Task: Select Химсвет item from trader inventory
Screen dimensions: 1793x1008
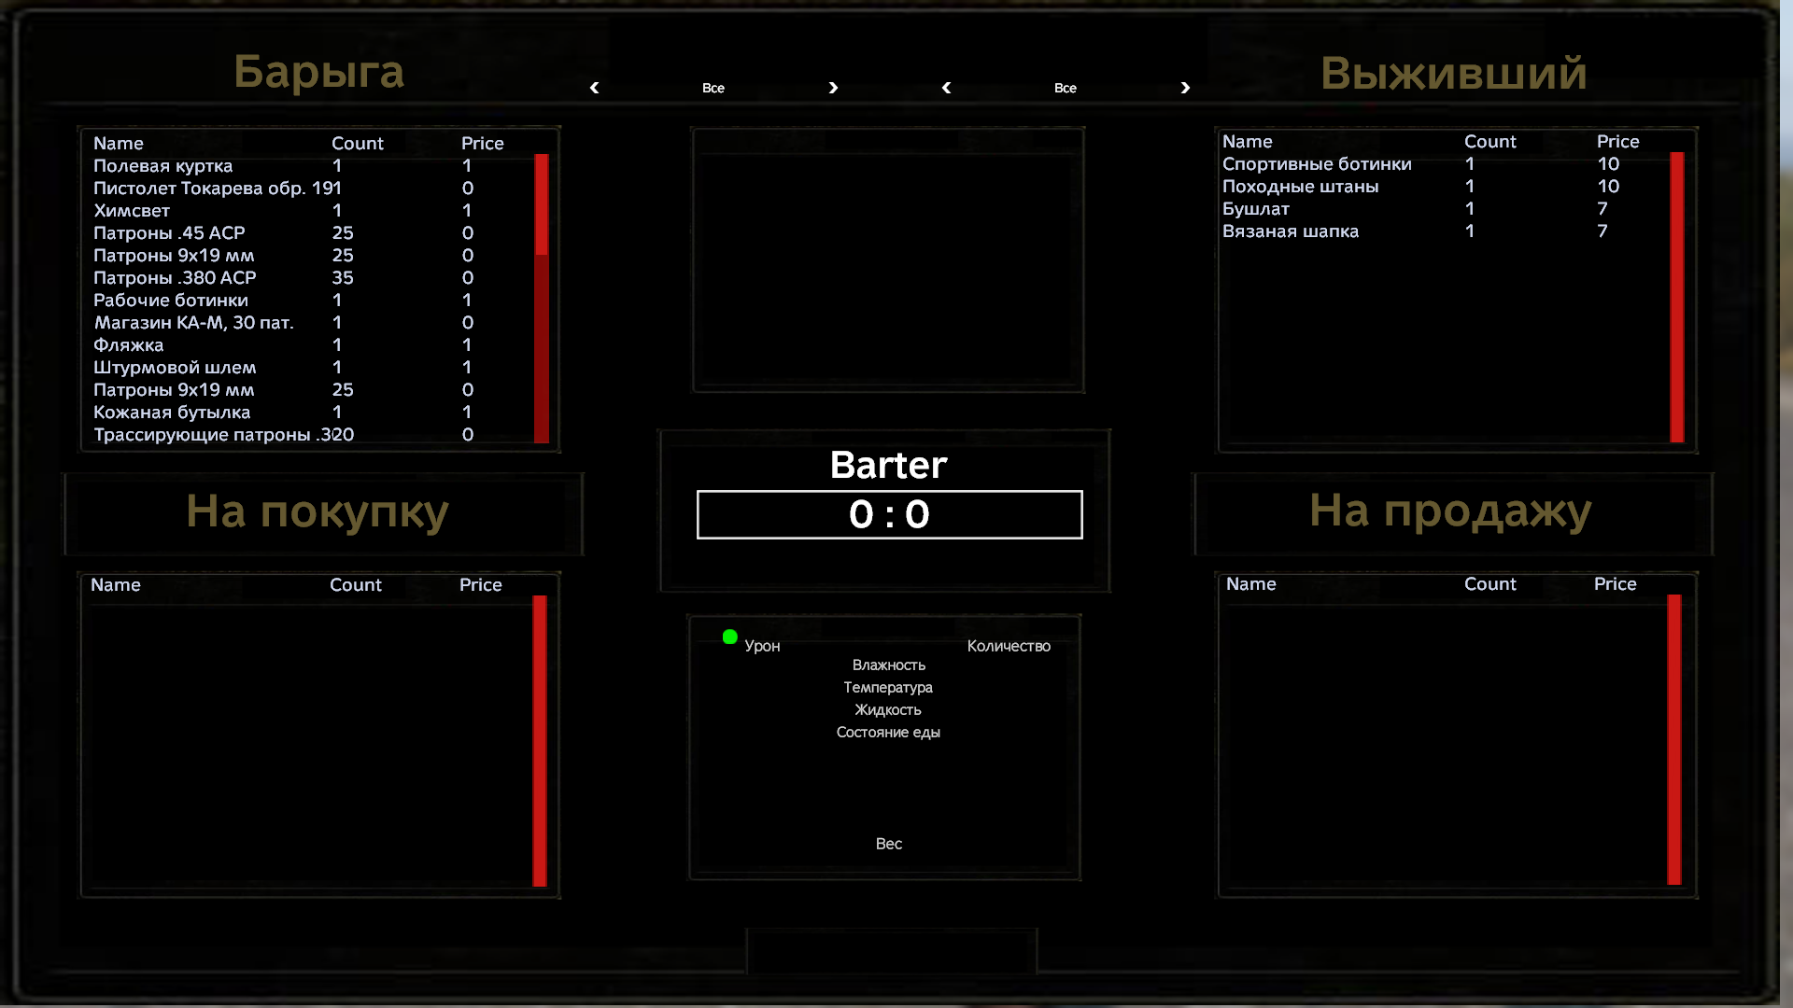Action: point(132,211)
